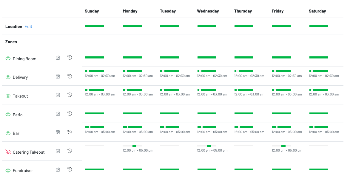Edit the Catering Takeout schedule
The height and width of the screenshot is (179, 350).
[x=58, y=151]
